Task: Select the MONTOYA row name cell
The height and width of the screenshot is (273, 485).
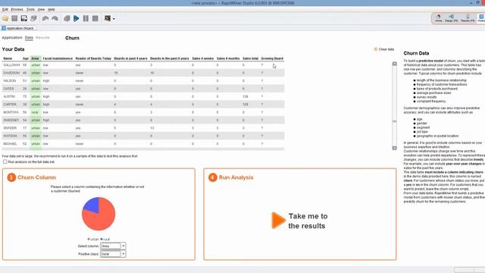Action: (11, 112)
